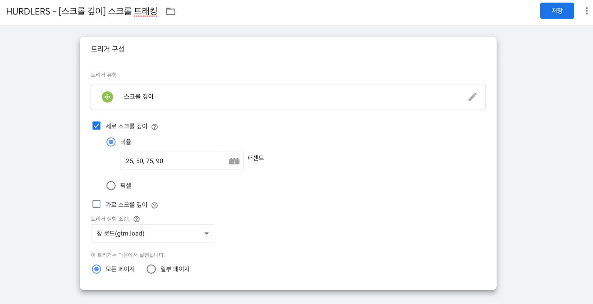Open help icon next to 세로 스크롤 깊이
This screenshot has width=593, height=304.
(155, 127)
